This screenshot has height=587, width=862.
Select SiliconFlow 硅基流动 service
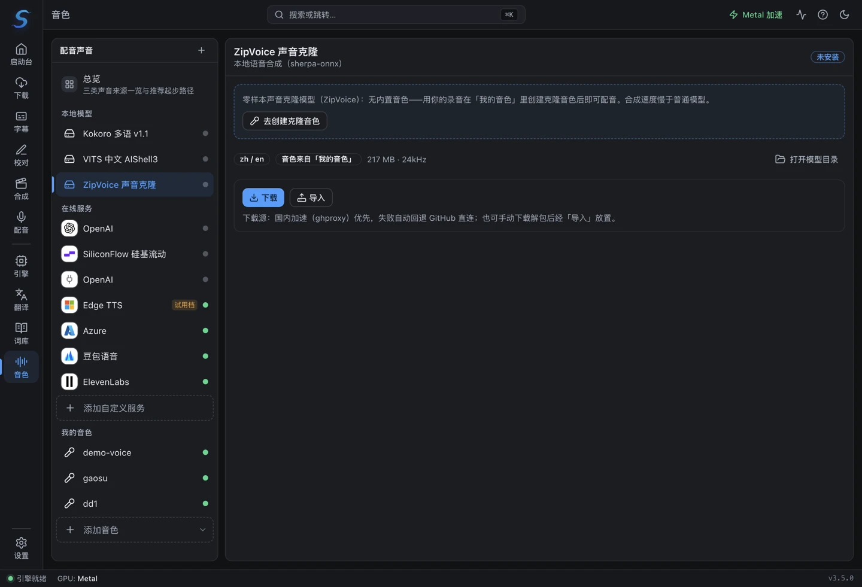click(x=135, y=254)
